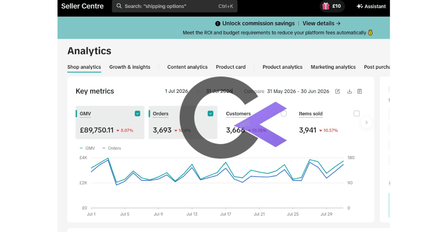Click the Items sold metric label
The image size is (443, 232).
(x=311, y=114)
